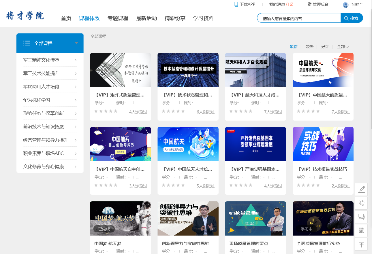Open 航天科技人才成长规律 thumbnail

coord(255,70)
